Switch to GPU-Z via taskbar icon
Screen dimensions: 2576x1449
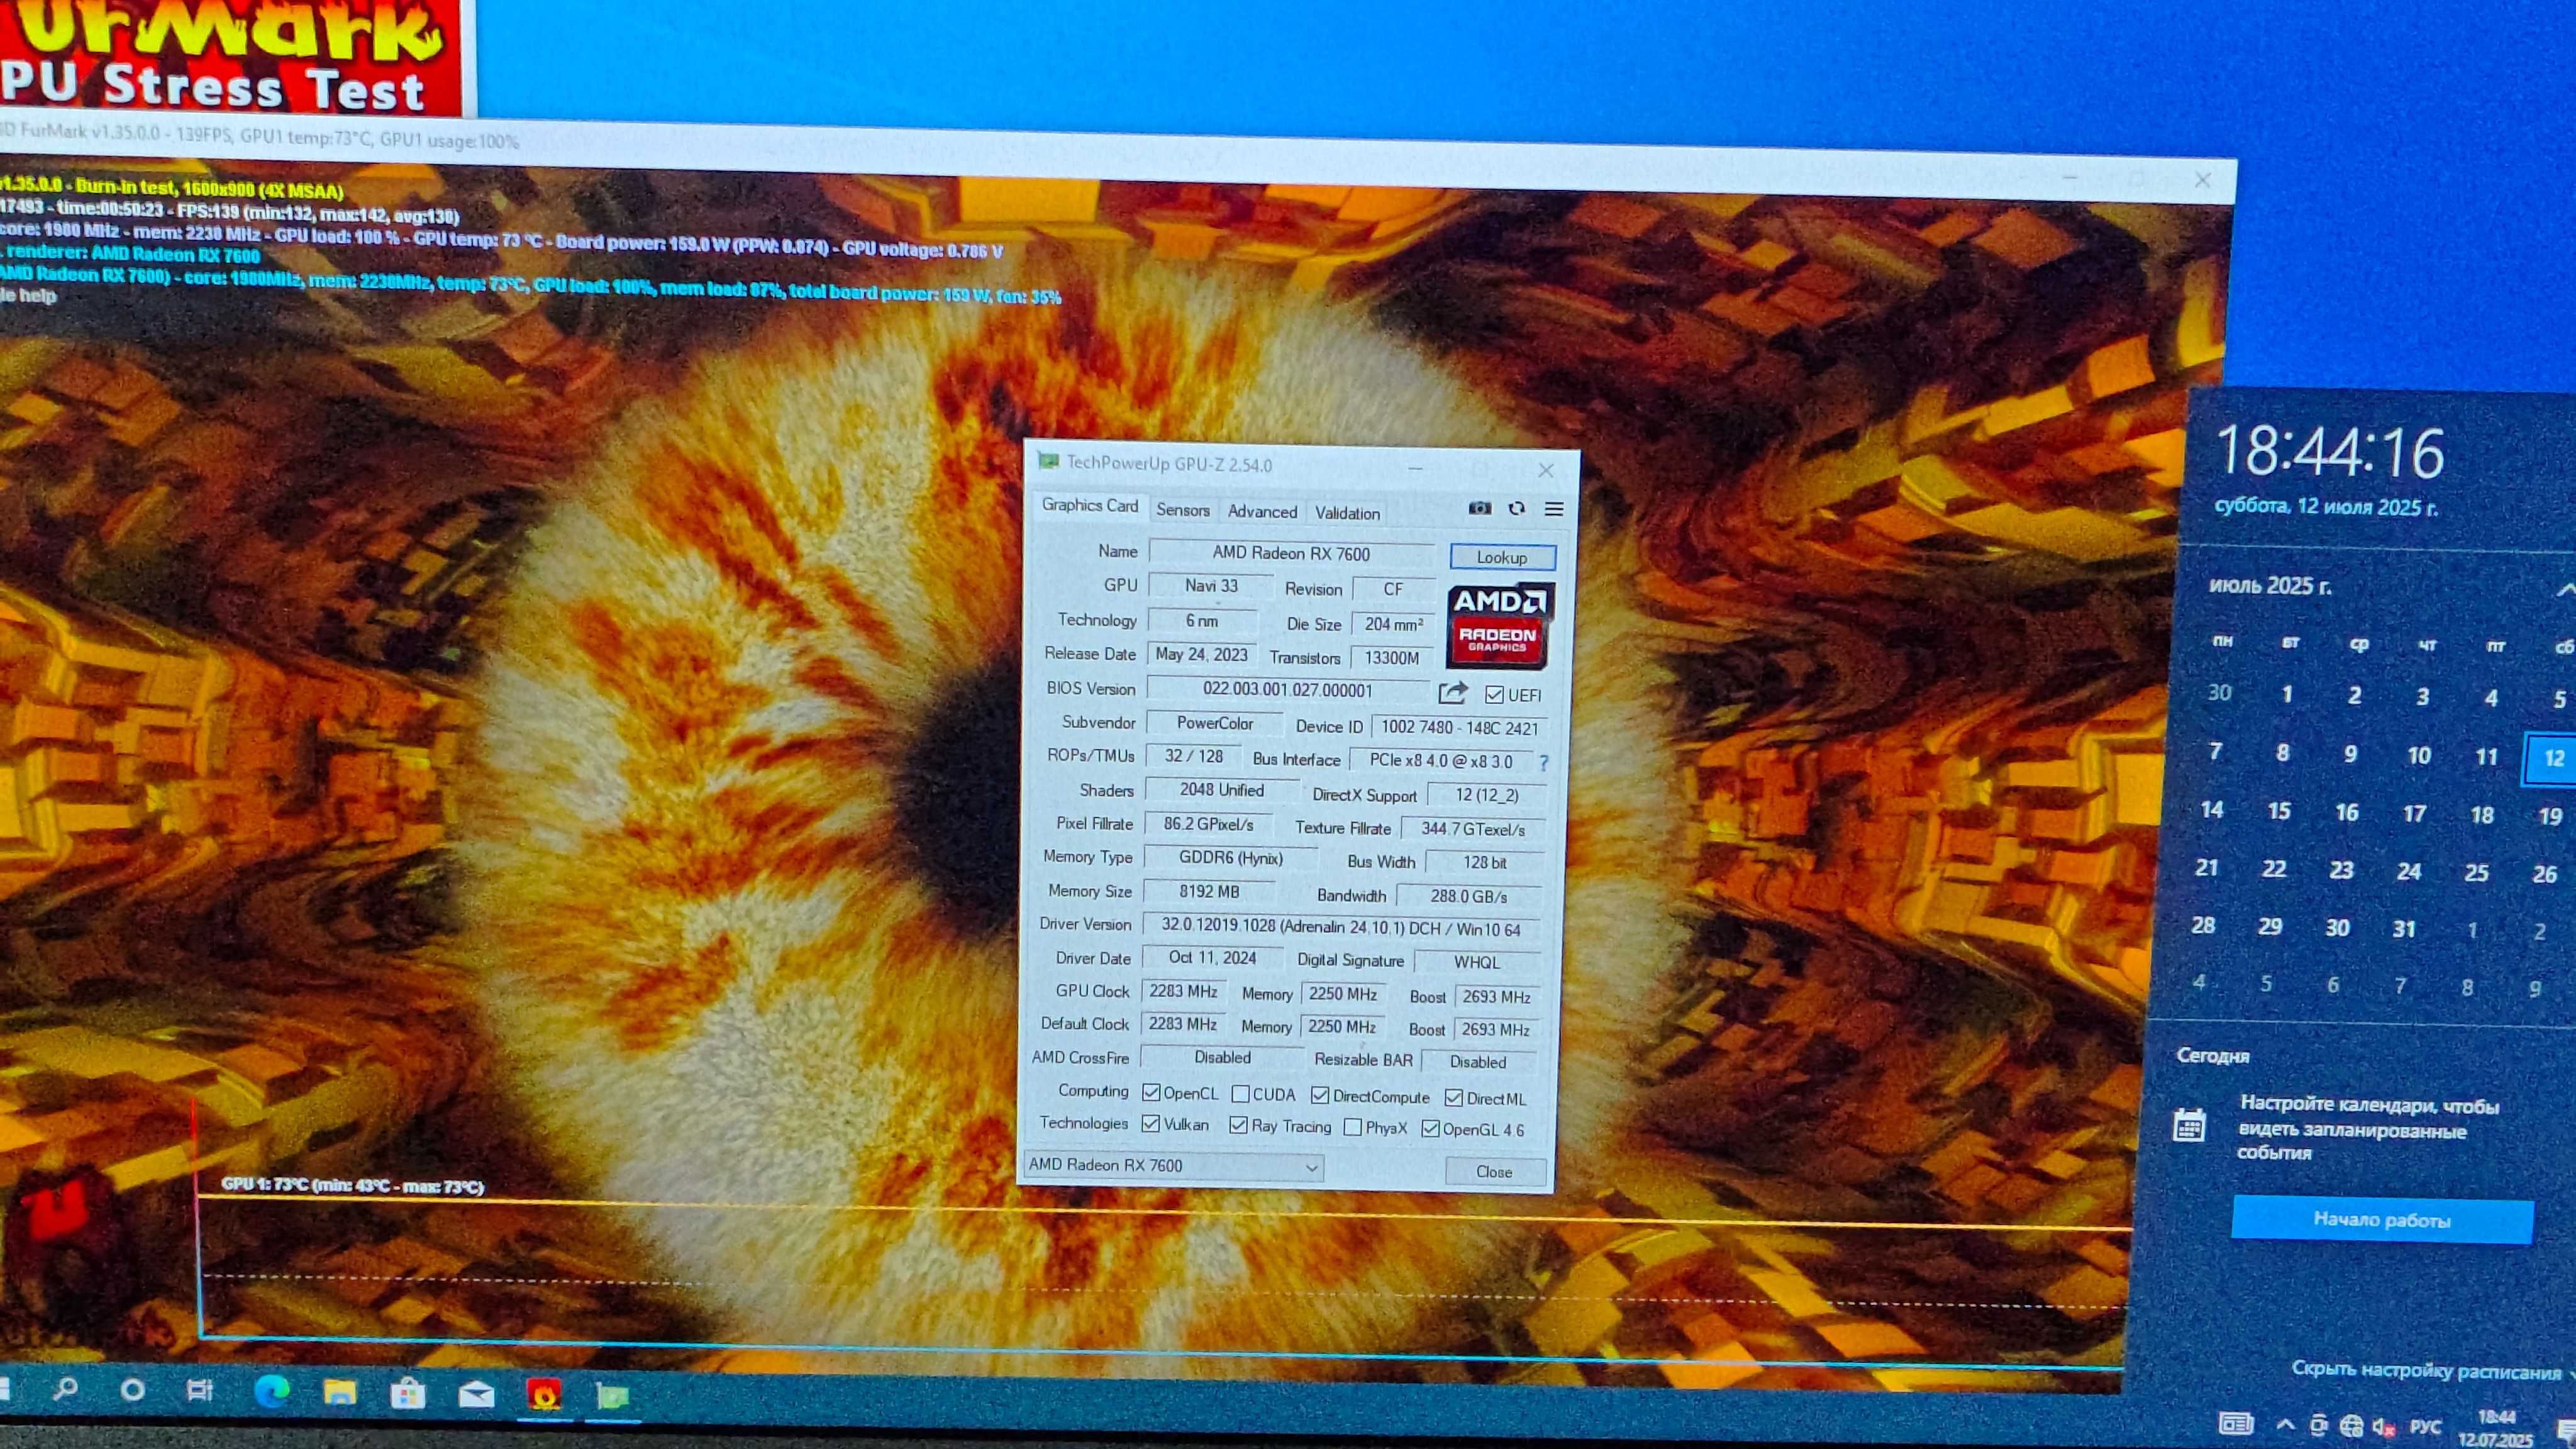(612, 1396)
